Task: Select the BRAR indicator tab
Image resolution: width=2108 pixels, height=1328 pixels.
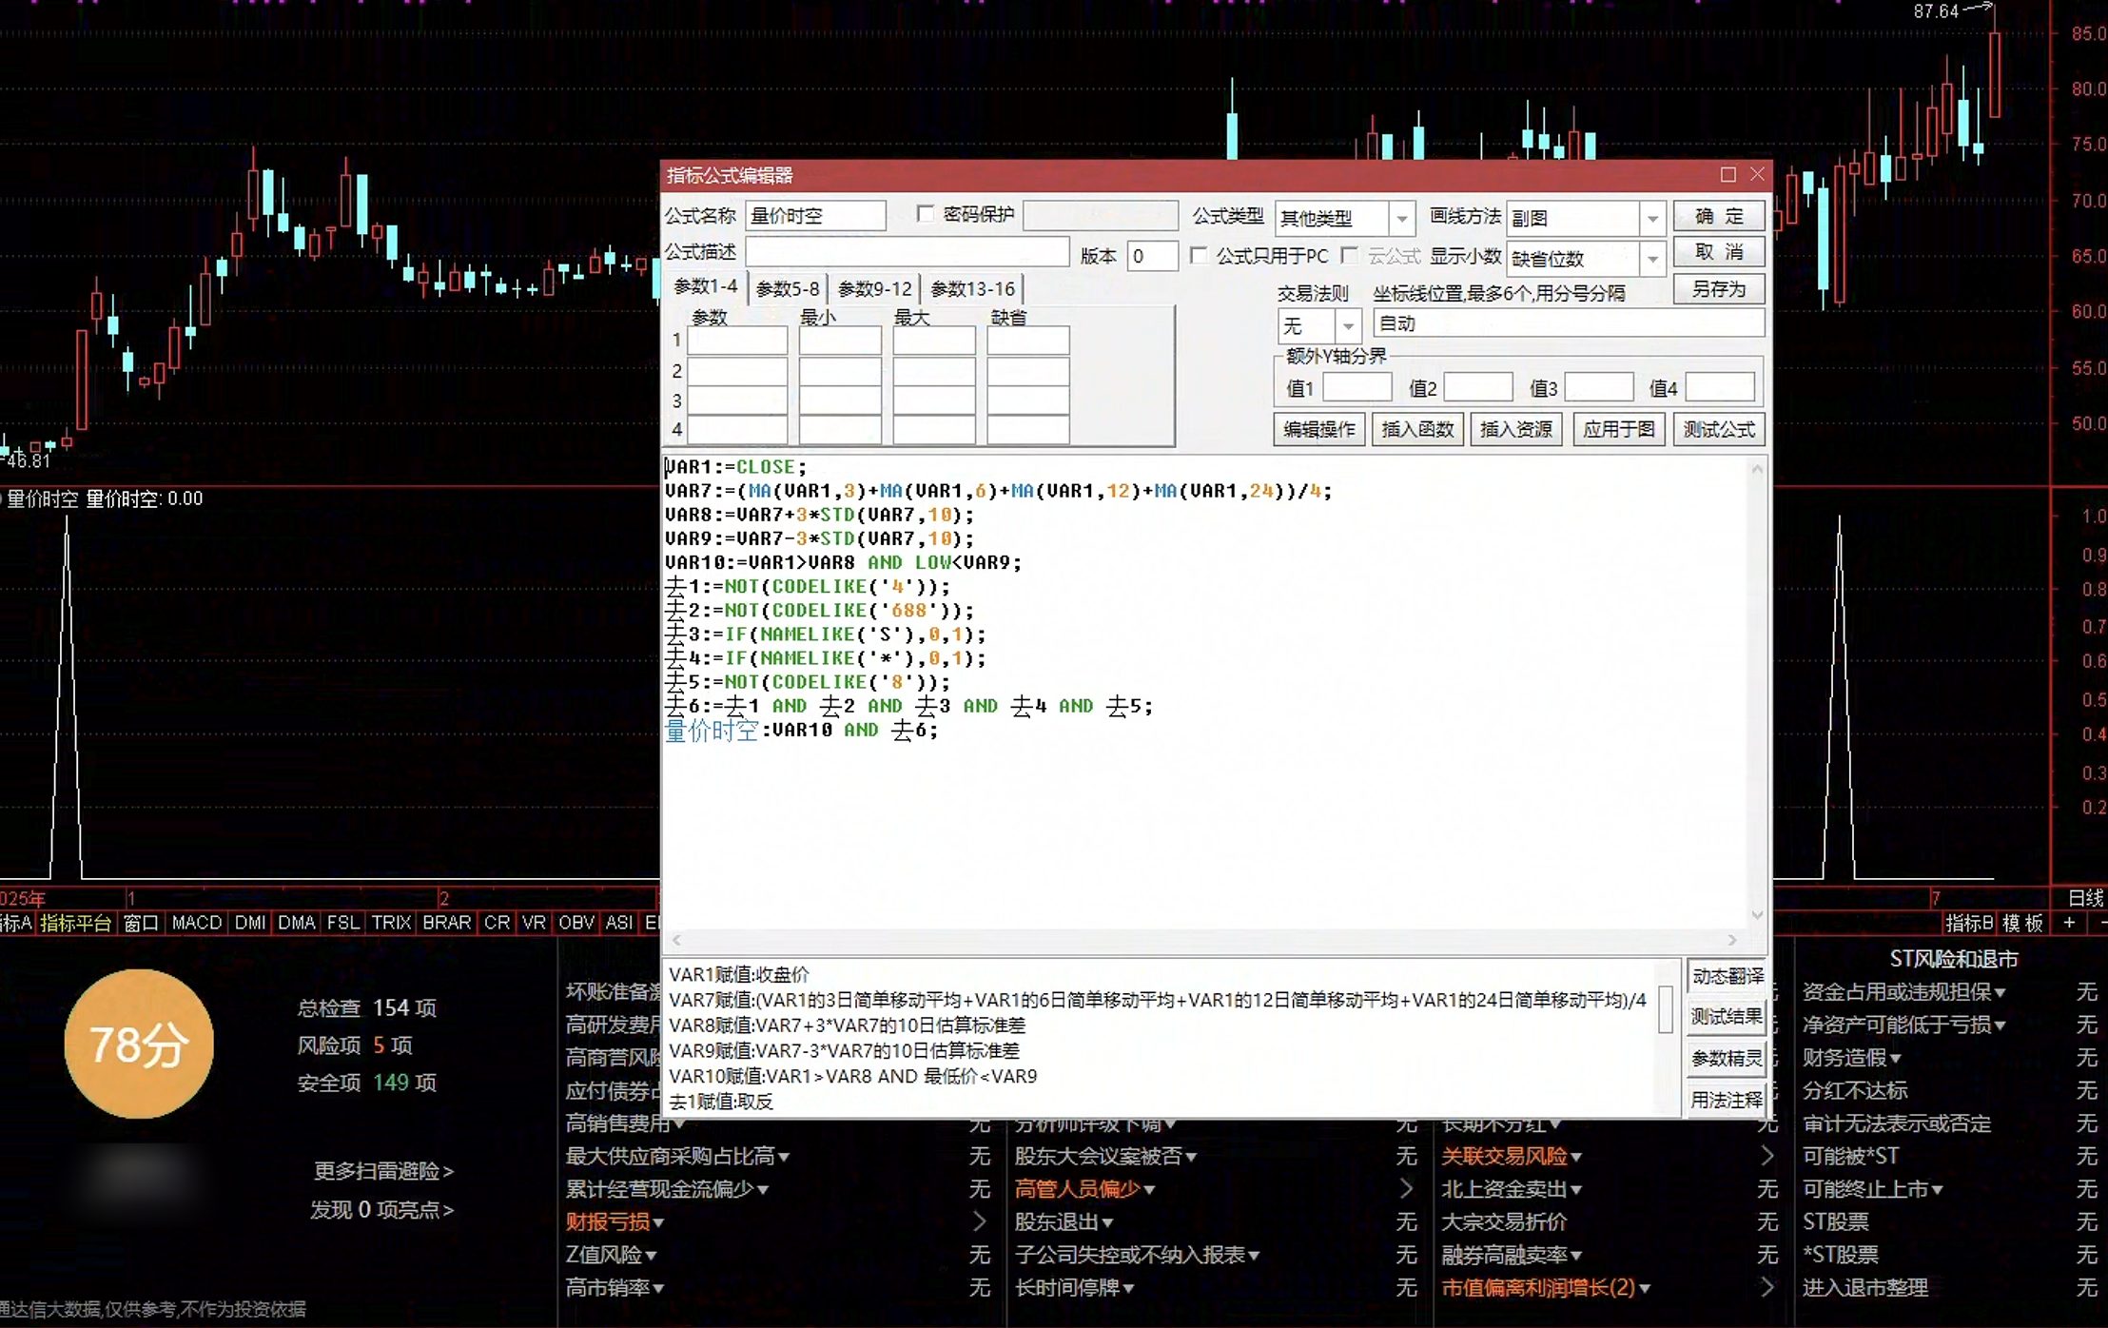Action: click(446, 923)
